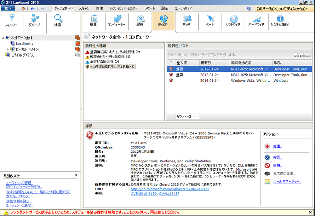Screen dimensions: 315x216
Task: Open the 修復 tab in the menu bar
Action: coord(99,8)
